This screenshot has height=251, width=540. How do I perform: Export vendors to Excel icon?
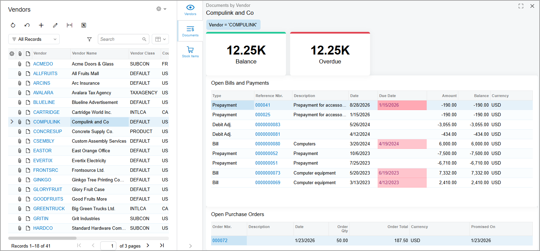83,25
